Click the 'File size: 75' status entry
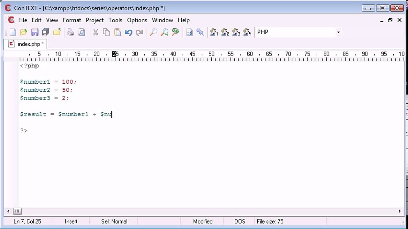The width and height of the screenshot is (408, 229). coord(270,221)
